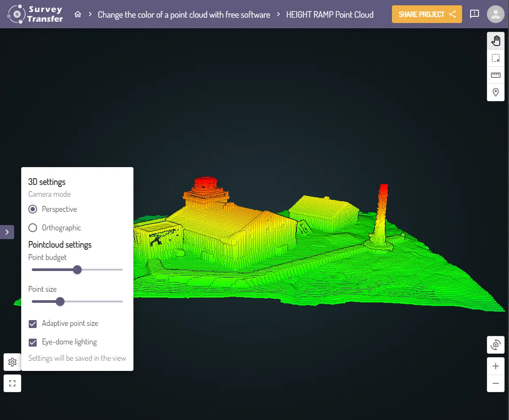Close 3D settings via gear icon
The width and height of the screenshot is (509, 420).
(12, 362)
